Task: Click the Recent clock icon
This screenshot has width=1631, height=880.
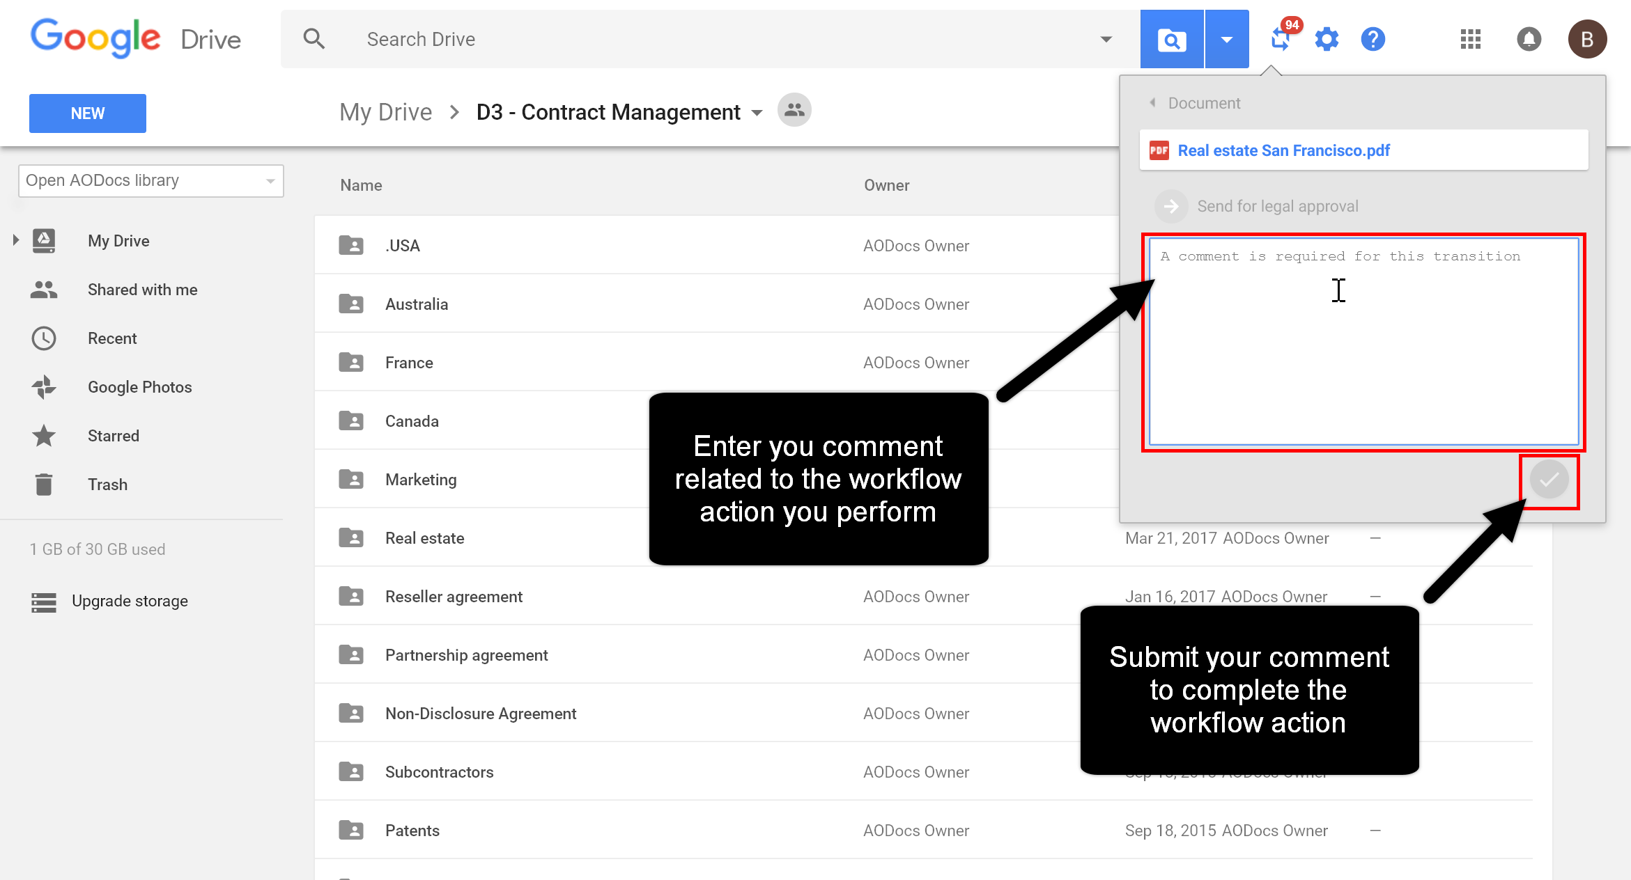Action: pos(44,338)
